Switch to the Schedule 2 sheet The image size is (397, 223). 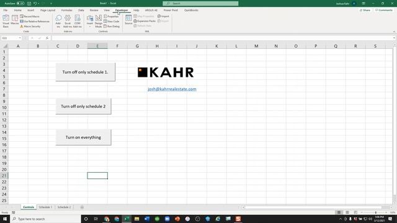tap(64, 207)
